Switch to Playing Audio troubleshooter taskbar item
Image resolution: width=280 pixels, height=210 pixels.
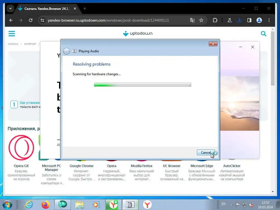pyautogui.click(x=130, y=205)
